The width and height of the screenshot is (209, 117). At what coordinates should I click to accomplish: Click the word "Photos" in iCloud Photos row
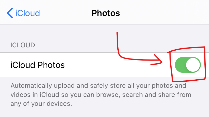pos(51,65)
